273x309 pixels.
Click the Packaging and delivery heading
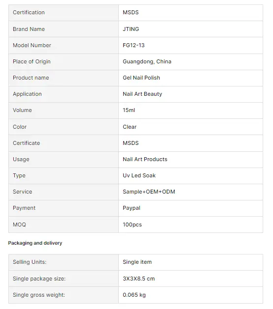(x=35, y=243)
